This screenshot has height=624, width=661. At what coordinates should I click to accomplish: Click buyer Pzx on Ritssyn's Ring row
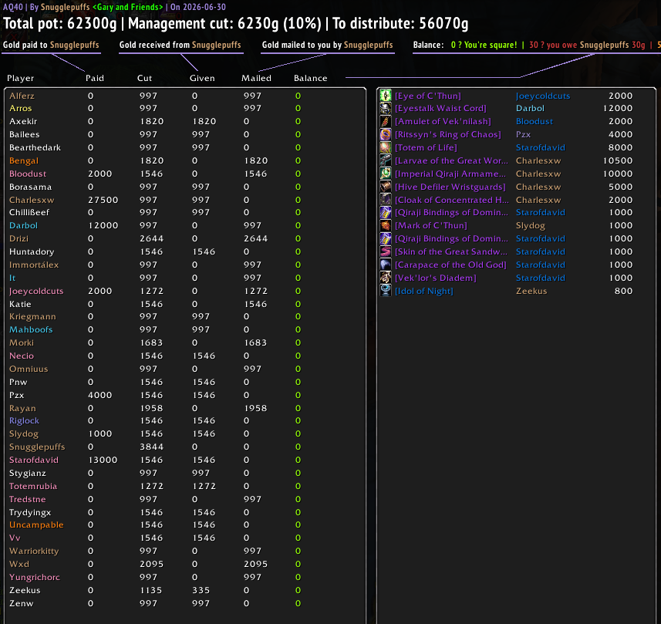[x=523, y=134]
